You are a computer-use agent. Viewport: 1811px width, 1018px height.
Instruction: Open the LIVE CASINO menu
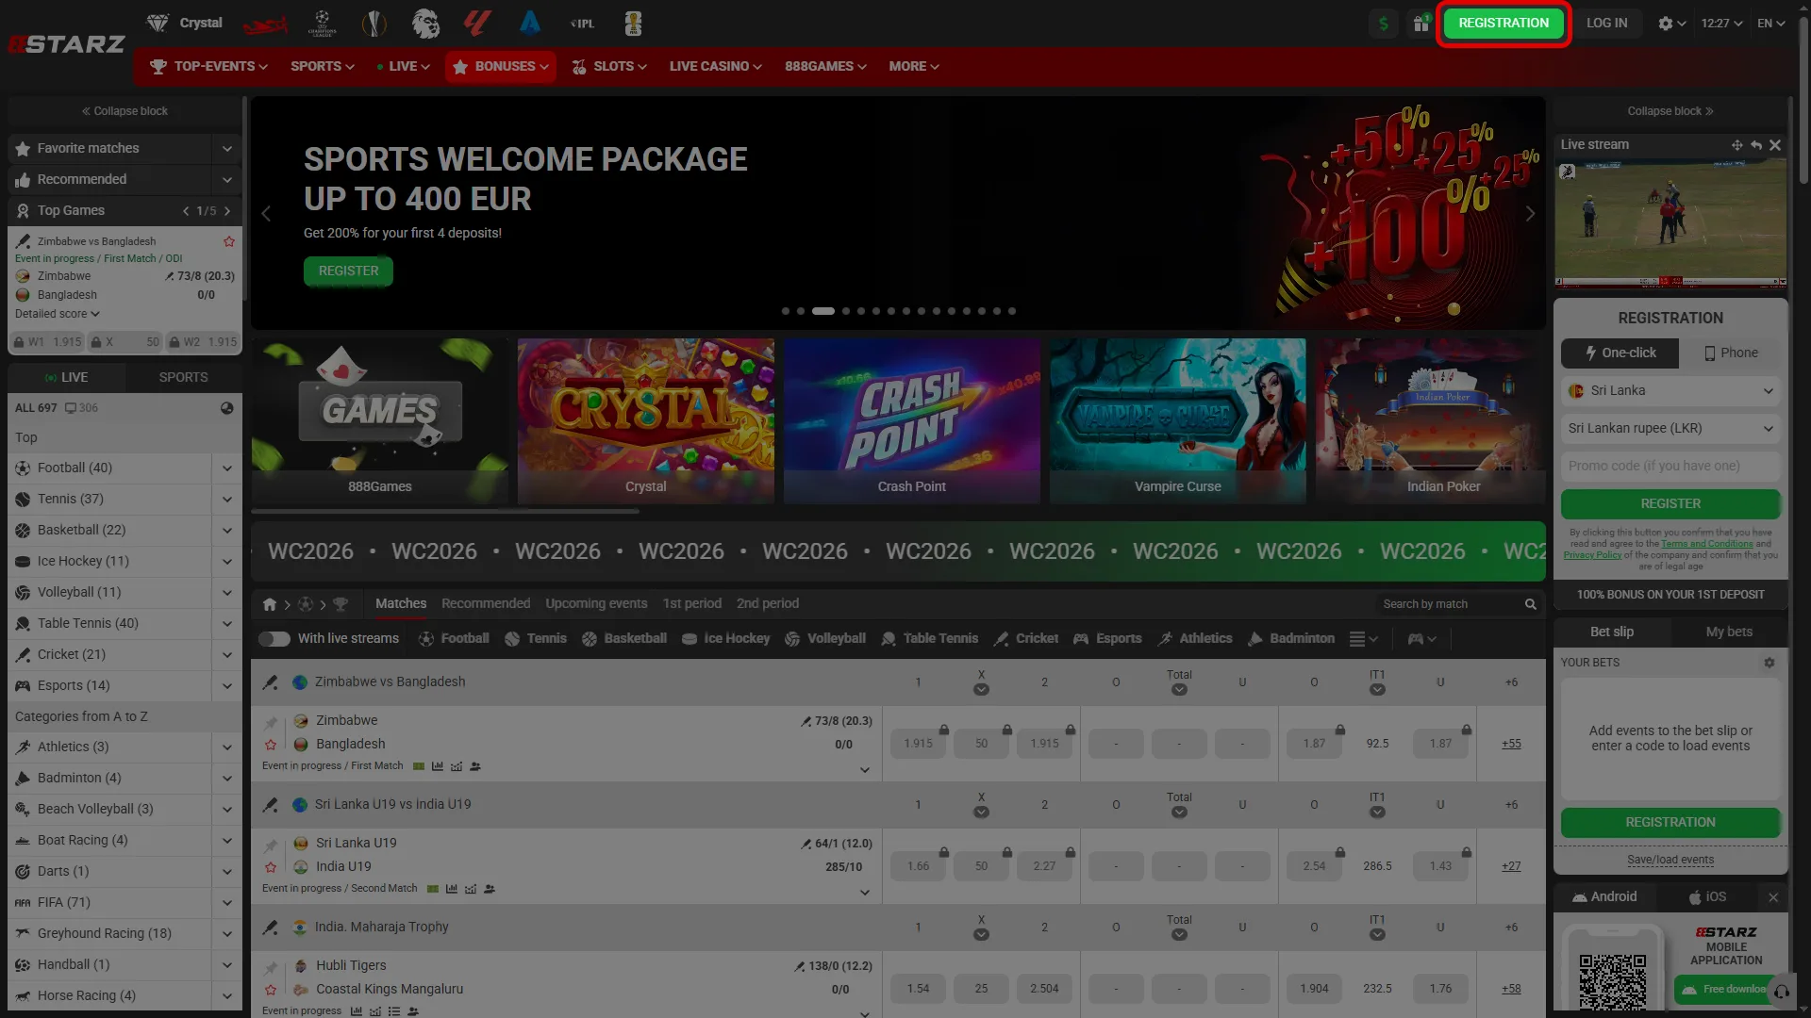point(716,67)
